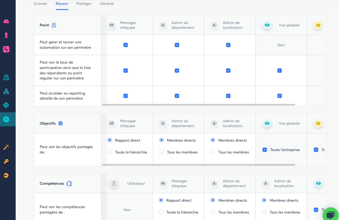Open the Général tab

107,4
